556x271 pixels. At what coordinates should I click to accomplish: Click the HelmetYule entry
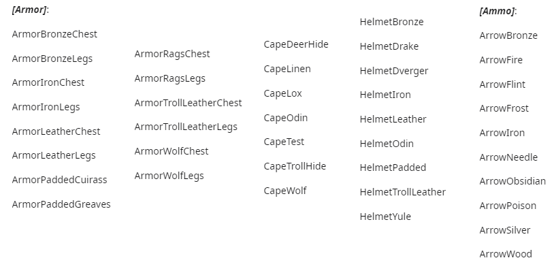pos(385,217)
